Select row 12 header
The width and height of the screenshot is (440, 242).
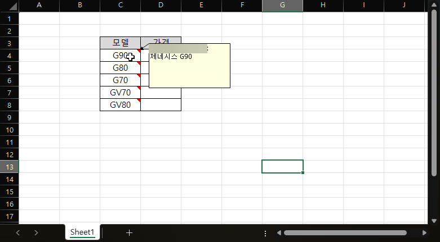tap(9, 154)
